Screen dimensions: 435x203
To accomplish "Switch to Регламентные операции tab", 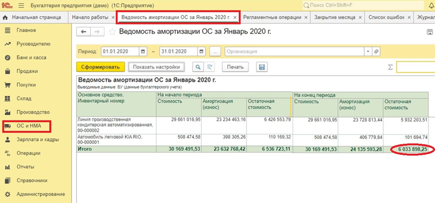I will click(x=272, y=17).
